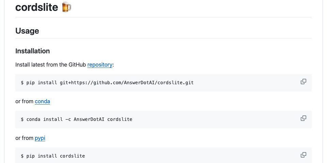This screenshot has height=163, width=327.
Task: Open the pypi link
Action: tap(40, 138)
